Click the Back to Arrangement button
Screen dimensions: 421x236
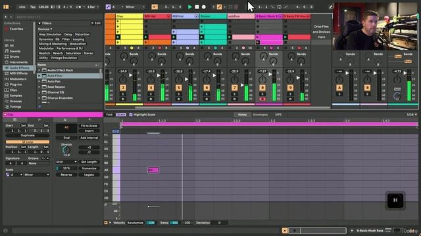click(x=155, y=7)
